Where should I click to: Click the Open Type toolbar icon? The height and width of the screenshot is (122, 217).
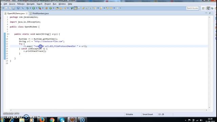[x=57, y=8]
